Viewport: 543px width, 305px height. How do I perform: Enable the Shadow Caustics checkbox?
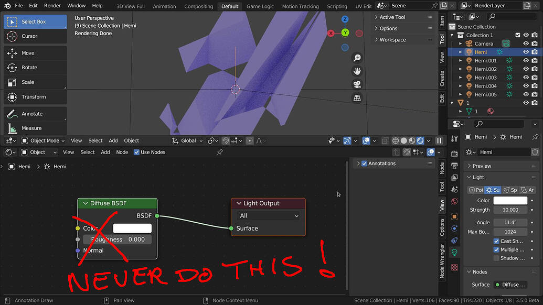496,258
